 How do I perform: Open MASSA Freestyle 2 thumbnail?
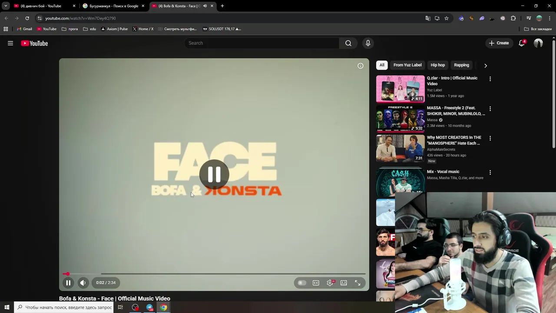pos(400,118)
